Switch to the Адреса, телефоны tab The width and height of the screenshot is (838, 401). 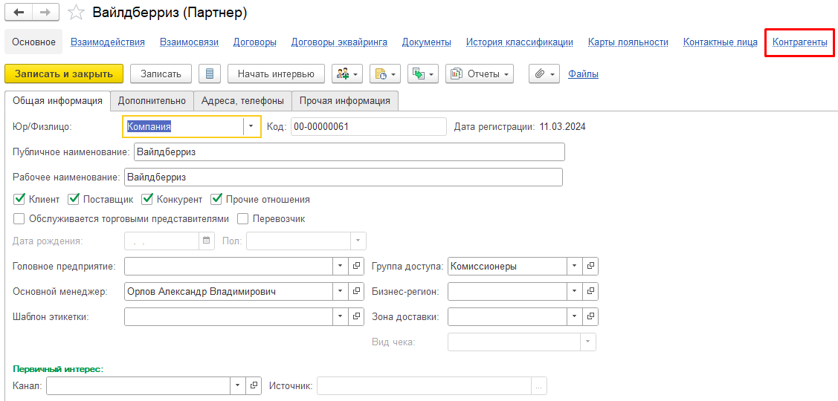[242, 100]
